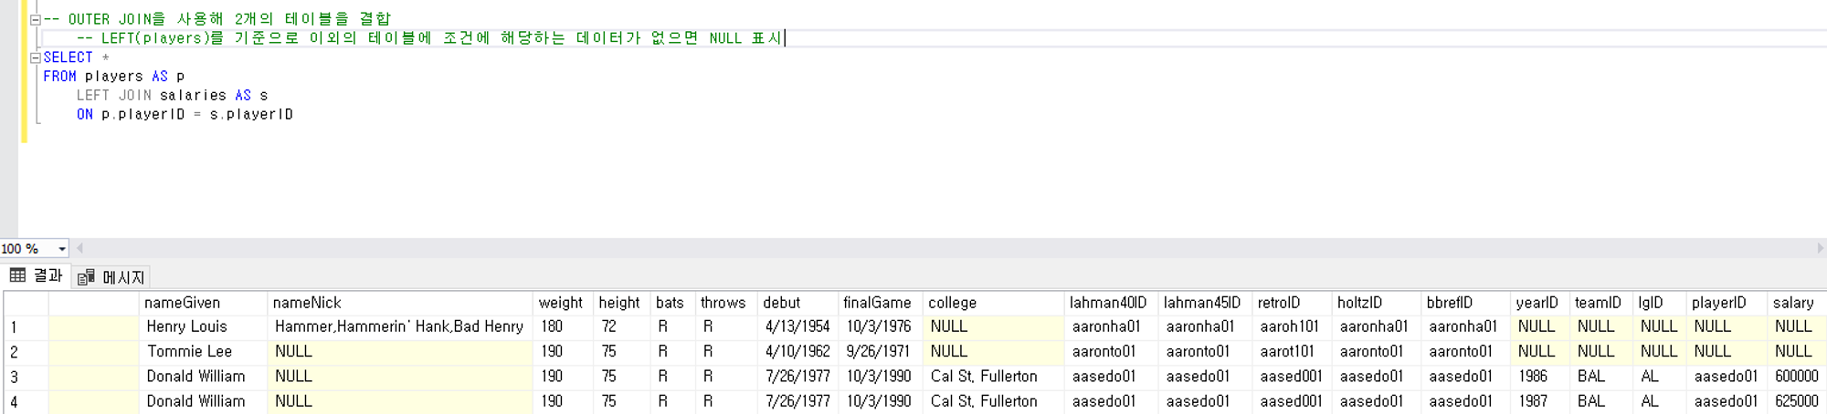The height and width of the screenshot is (414, 1827).
Task: Select row header 1 in results
Action: coord(26,327)
